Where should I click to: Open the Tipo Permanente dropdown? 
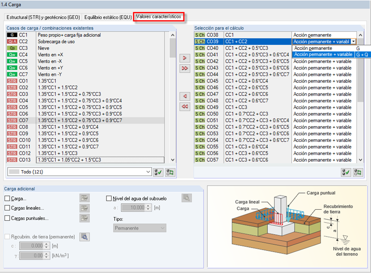pyautogui.click(x=140, y=228)
